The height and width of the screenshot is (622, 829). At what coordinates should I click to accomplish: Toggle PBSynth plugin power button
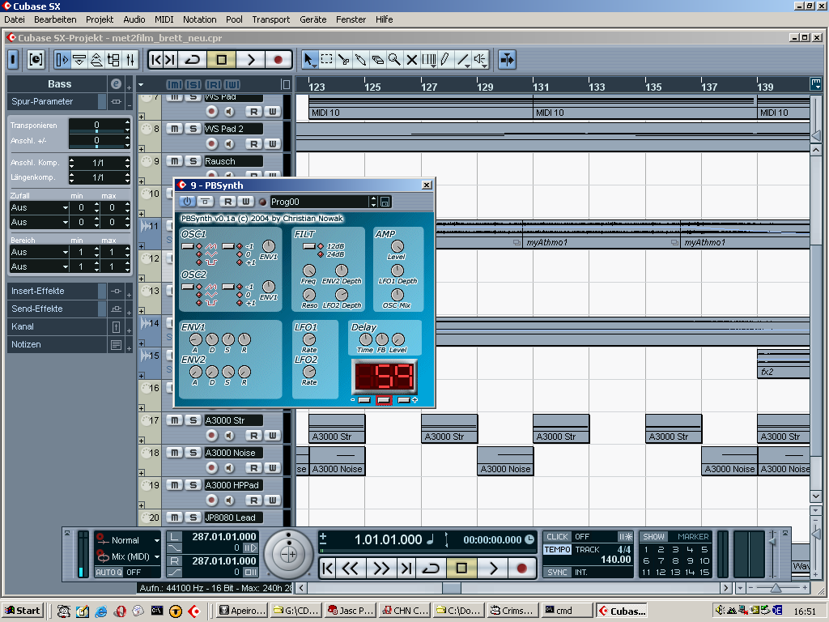pyautogui.click(x=187, y=202)
